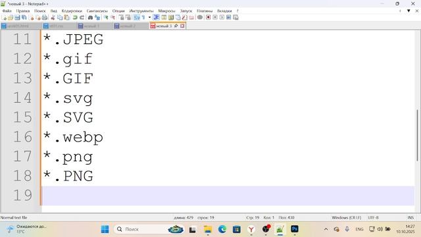Expand the show-characters dropdown arrow
This screenshot has width=421, height=237.
[x=149, y=18]
